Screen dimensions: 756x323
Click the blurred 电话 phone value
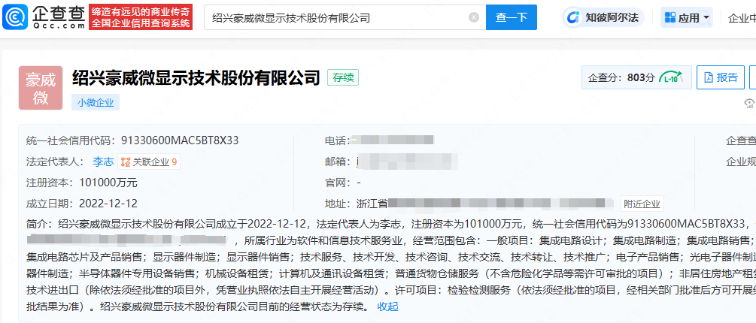[x=392, y=140]
